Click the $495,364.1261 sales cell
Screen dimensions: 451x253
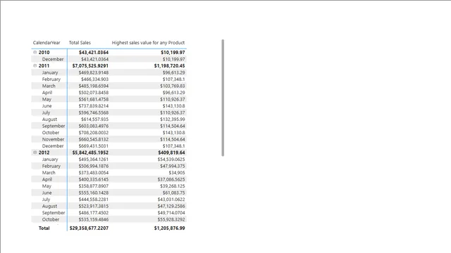[x=94, y=160]
